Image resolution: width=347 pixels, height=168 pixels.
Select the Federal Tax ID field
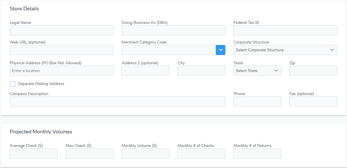(285, 30)
